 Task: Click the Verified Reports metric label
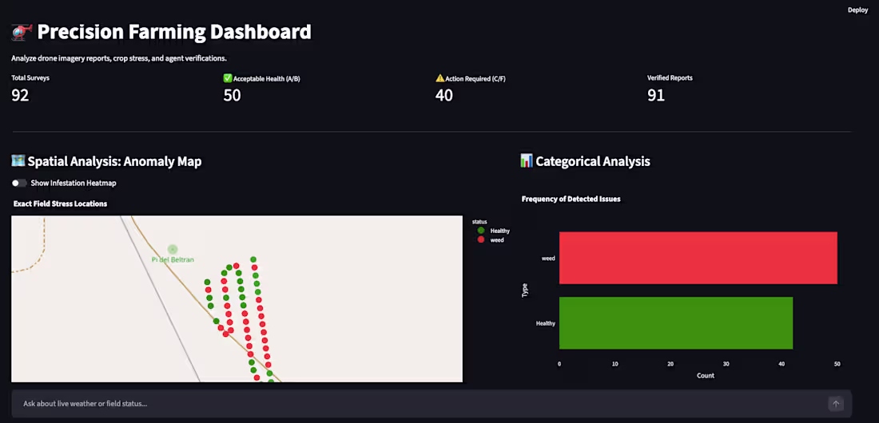click(670, 78)
